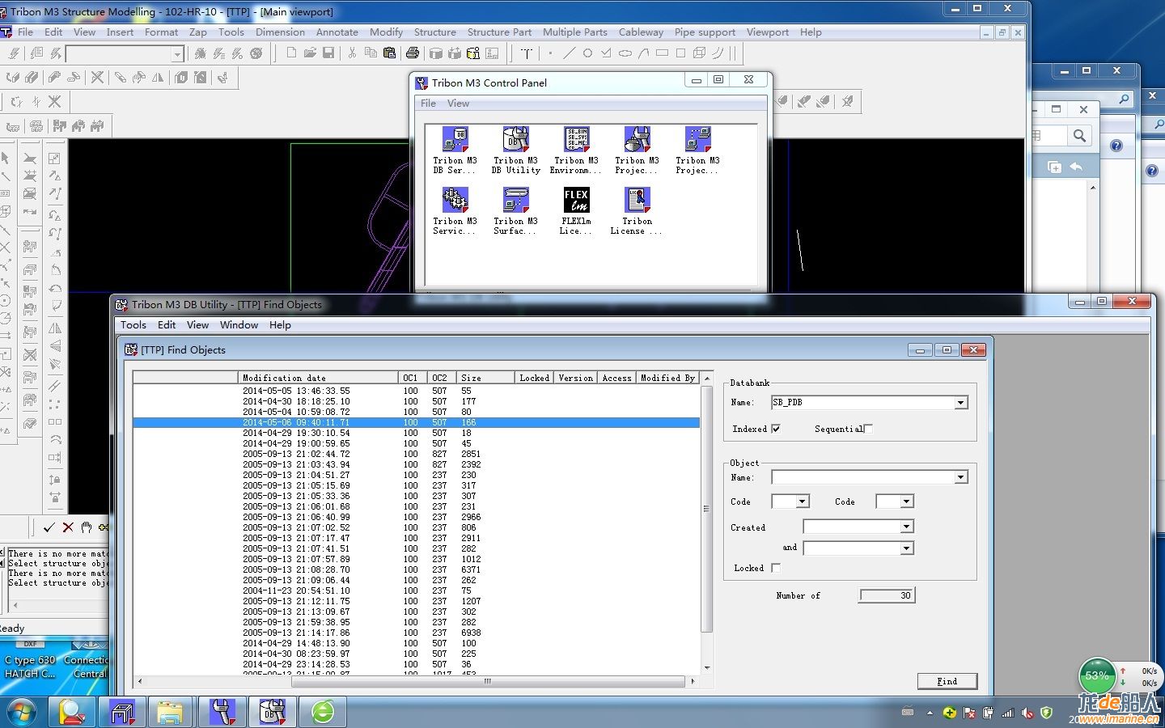Expand the Databank Name dropdown

click(x=960, y=403)
